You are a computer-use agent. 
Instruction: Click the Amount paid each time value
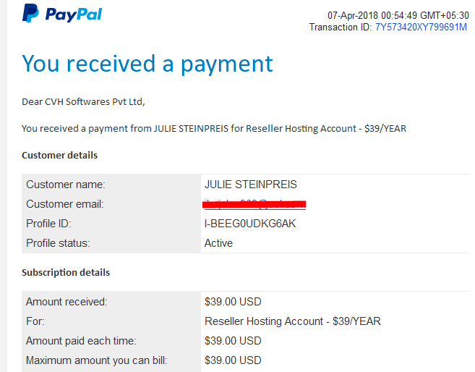click(x=233, y=341)
